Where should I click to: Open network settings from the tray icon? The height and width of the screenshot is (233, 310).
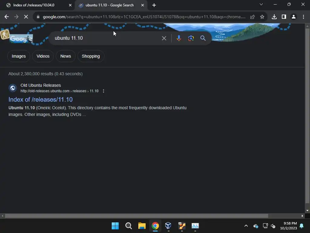click(x=265, y=226)
